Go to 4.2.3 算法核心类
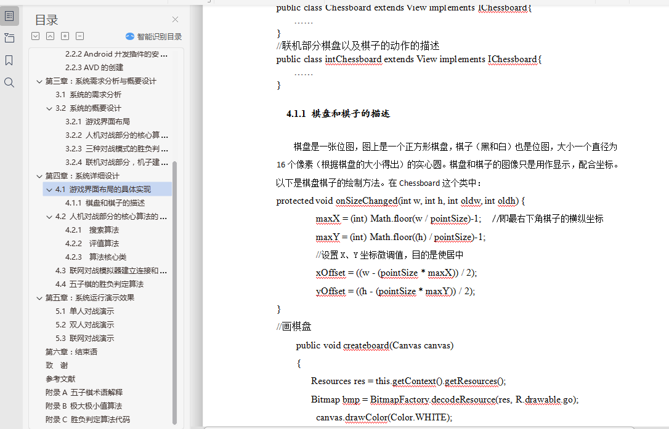The width and height of the screenshot is (669, 429). 96,257
